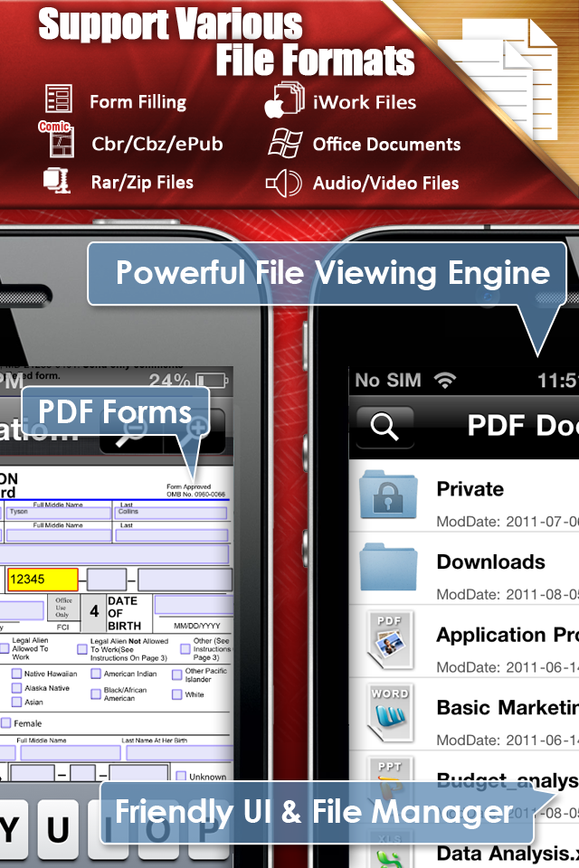This screenshot has width=579, height=868.
Task: Select the date of birth MM/DD/YYYY field
Action: click(194, 605)
